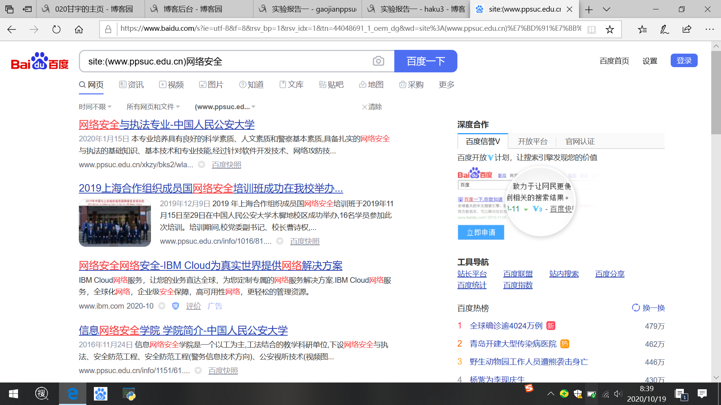Open Baidu app in taskbar
The height and width of the screenshot is (405, 721).
tap(100, 394)
